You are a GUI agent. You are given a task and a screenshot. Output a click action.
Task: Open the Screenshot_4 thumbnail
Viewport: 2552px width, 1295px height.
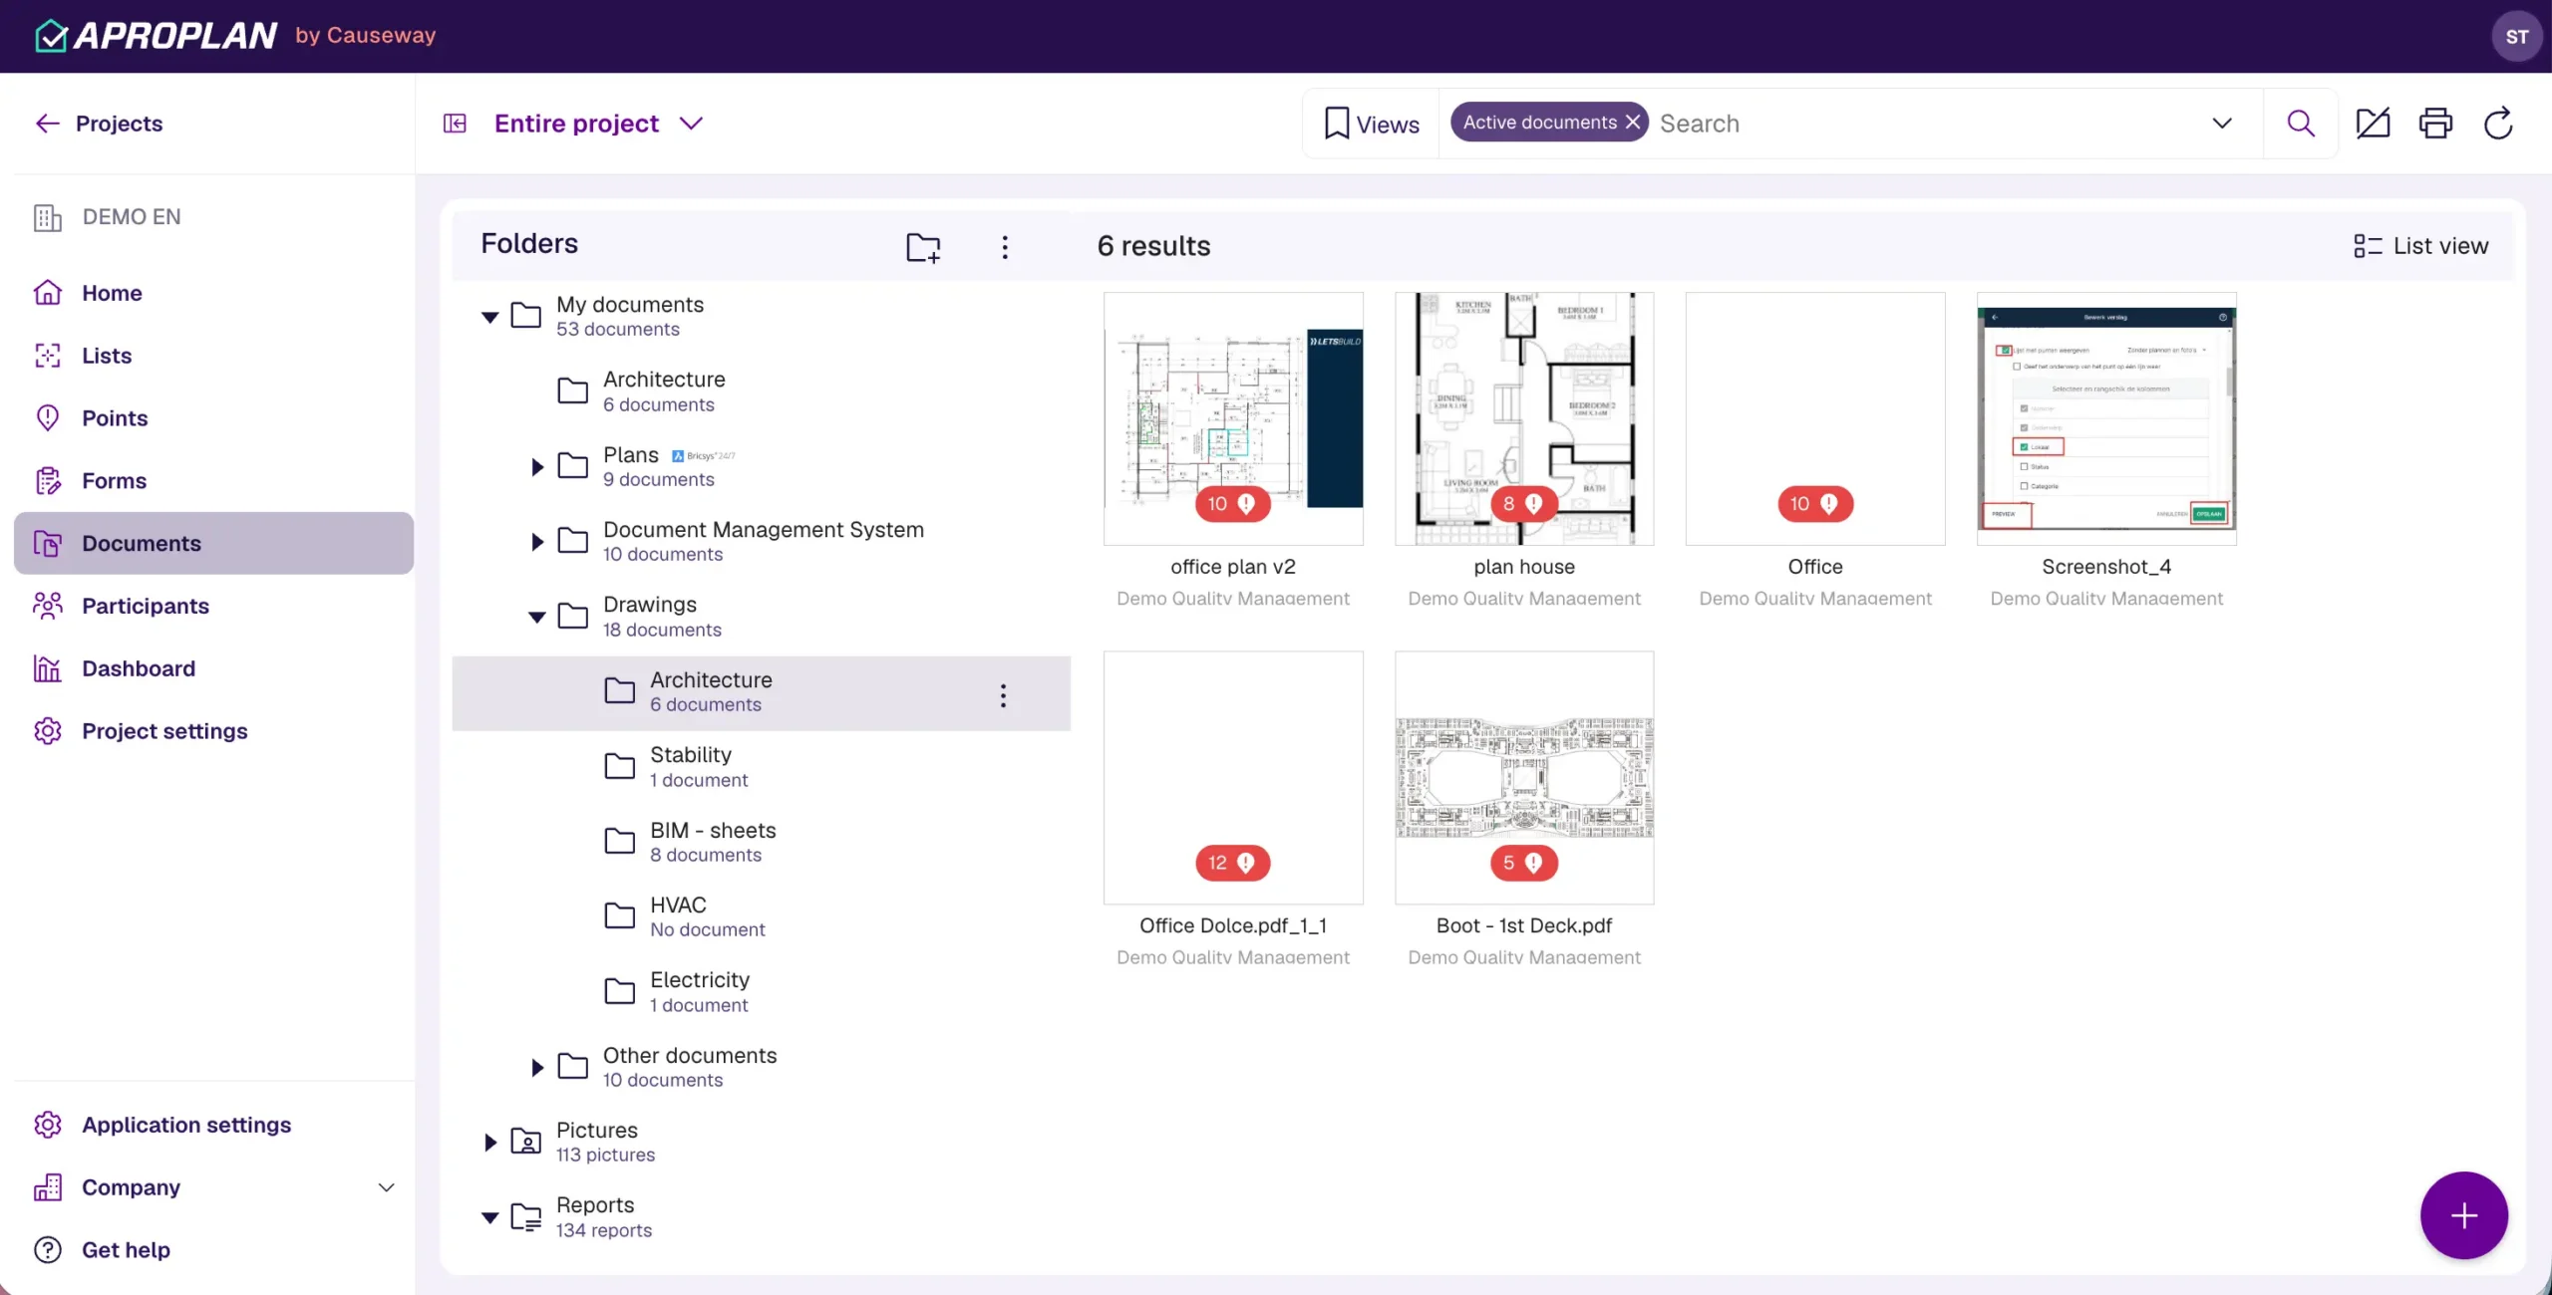tap(2106, 418)
